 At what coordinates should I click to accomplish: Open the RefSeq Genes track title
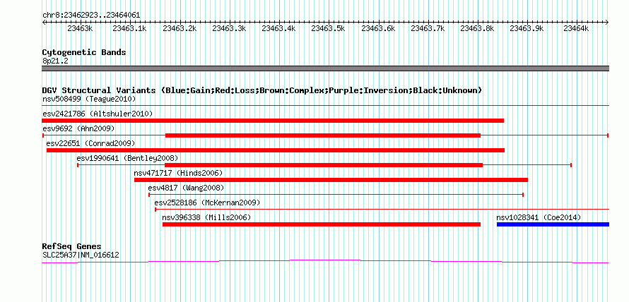(71, 246)
